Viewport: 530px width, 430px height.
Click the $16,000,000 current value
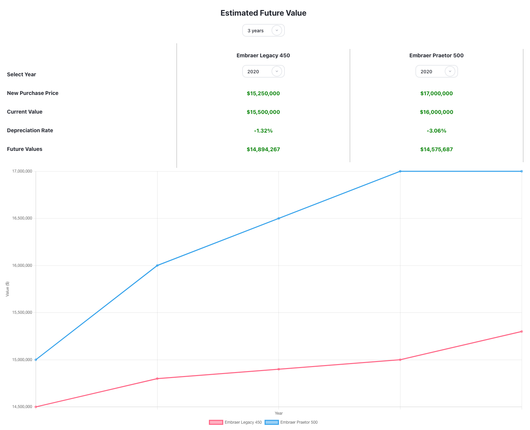click(x=436, y=112)
